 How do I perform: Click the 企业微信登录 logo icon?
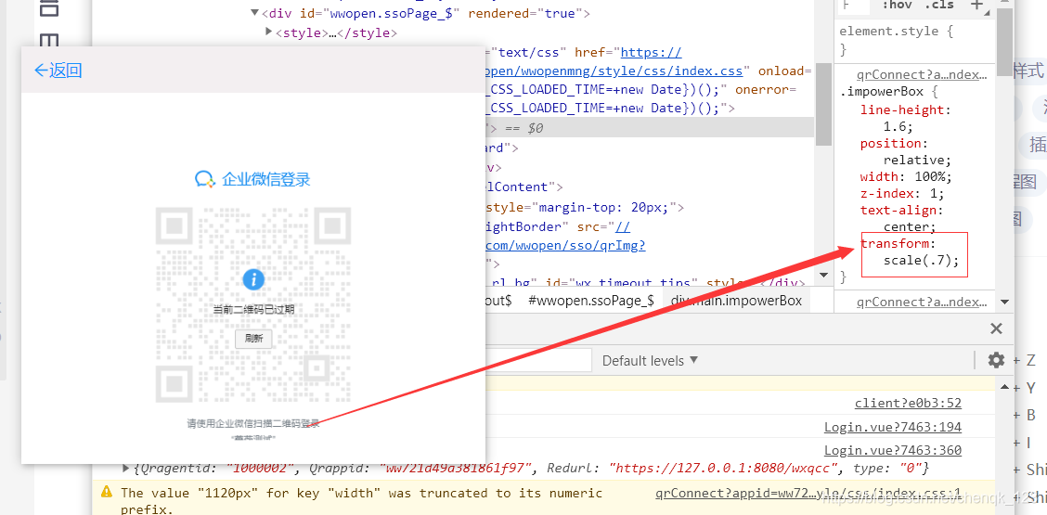tap(204, 179)
